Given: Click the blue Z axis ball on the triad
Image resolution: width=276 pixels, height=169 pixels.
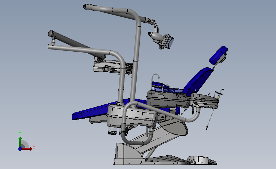Looking at the screenshot, I should [20, 149].
